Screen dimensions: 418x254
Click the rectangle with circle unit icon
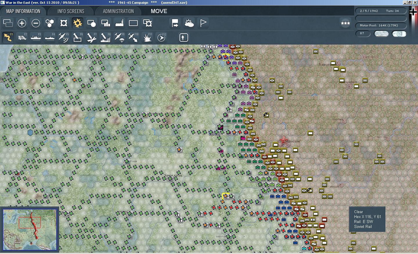(x=91, y=23)
